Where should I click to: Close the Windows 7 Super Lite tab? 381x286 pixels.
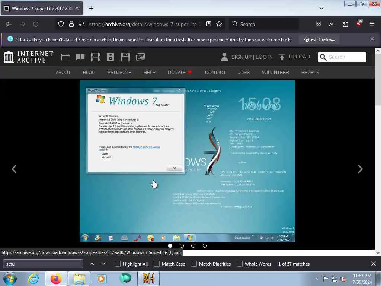pyautogui.click(x=77, y=8)
